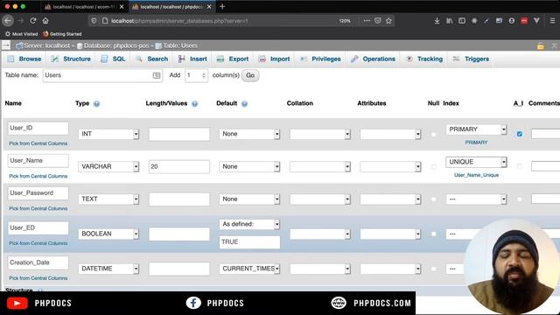This screenshot has width=560, height=315.
Task: Click Pick from Central Columns under User_Password
Action: [38, 208]
